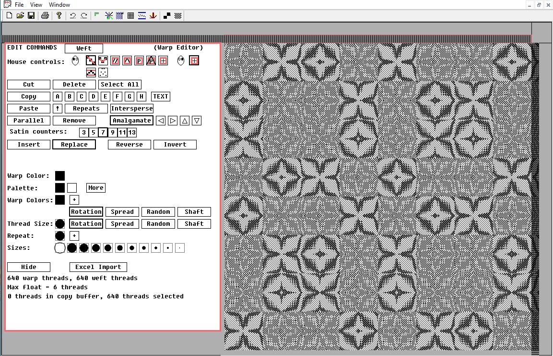
Task: Click the red down-arrow toolbar icon
Action: tap(153, 15)
